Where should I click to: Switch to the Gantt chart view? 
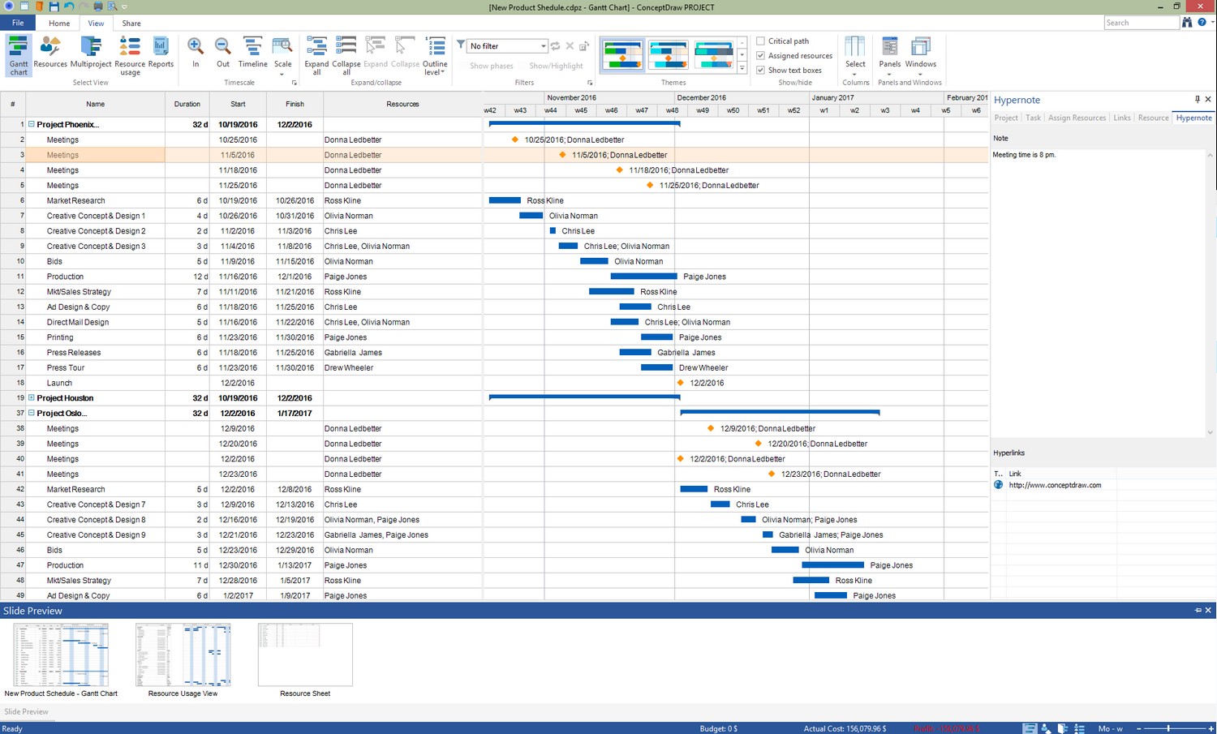click(19, 55)
